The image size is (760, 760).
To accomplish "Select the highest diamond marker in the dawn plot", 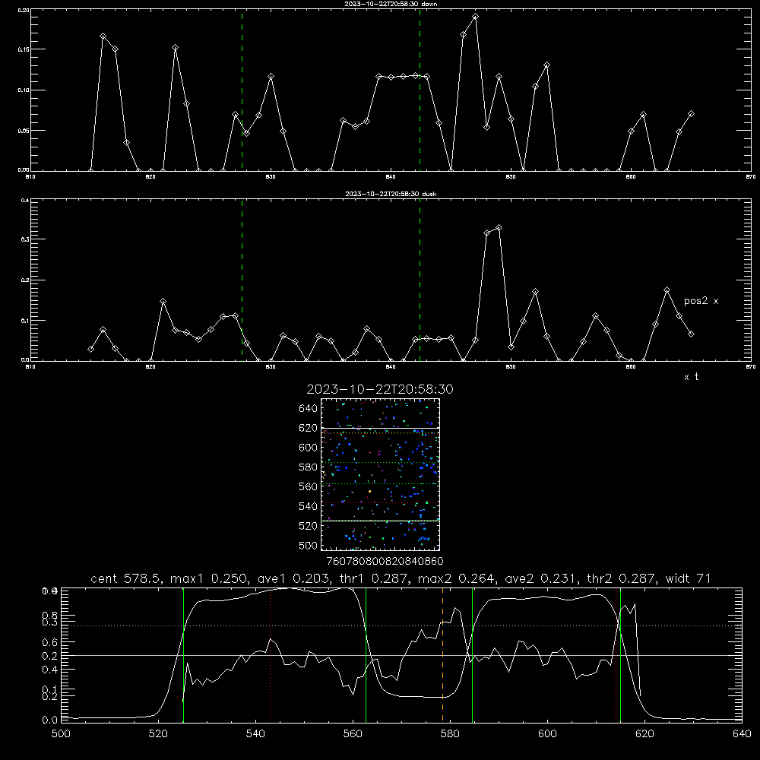I will pyautogui.click(x=475, y=17).
